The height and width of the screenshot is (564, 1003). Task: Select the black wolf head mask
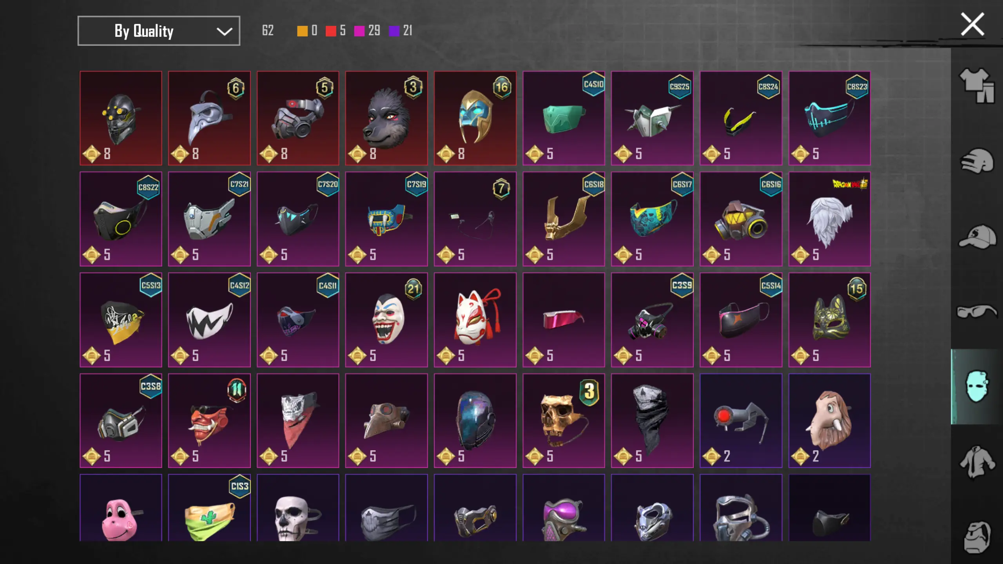386,118
